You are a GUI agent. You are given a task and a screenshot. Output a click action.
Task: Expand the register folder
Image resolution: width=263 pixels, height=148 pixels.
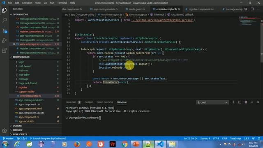tap(23, 87)
